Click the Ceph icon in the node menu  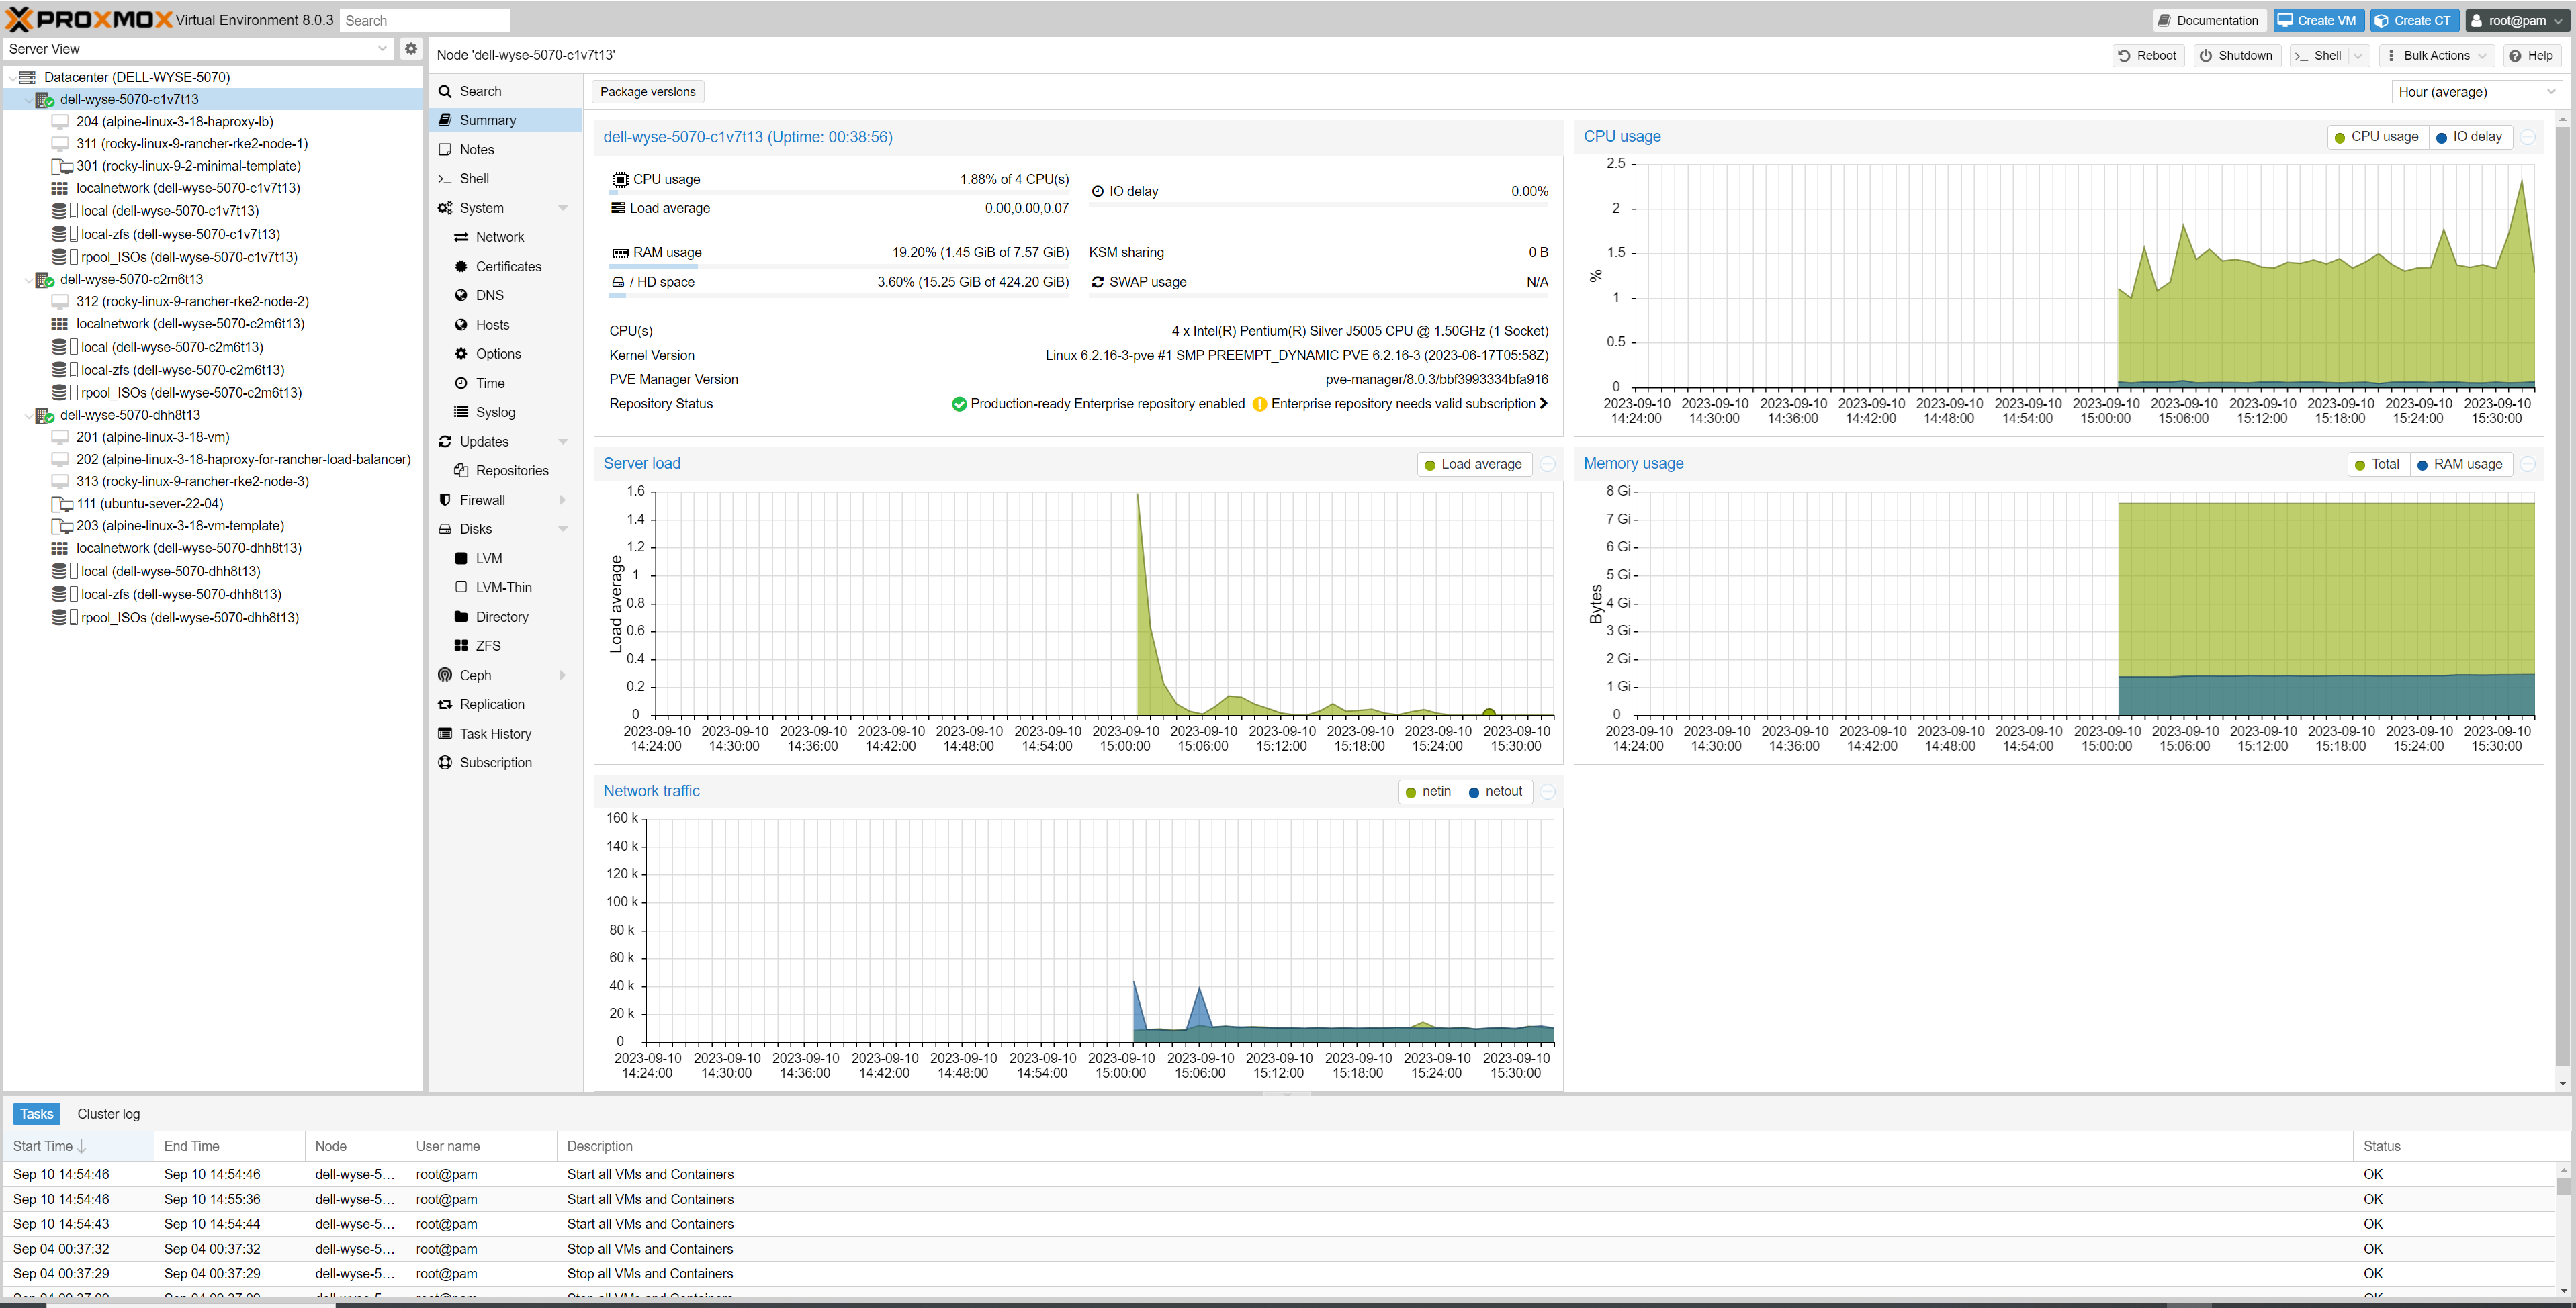(445, 675)
